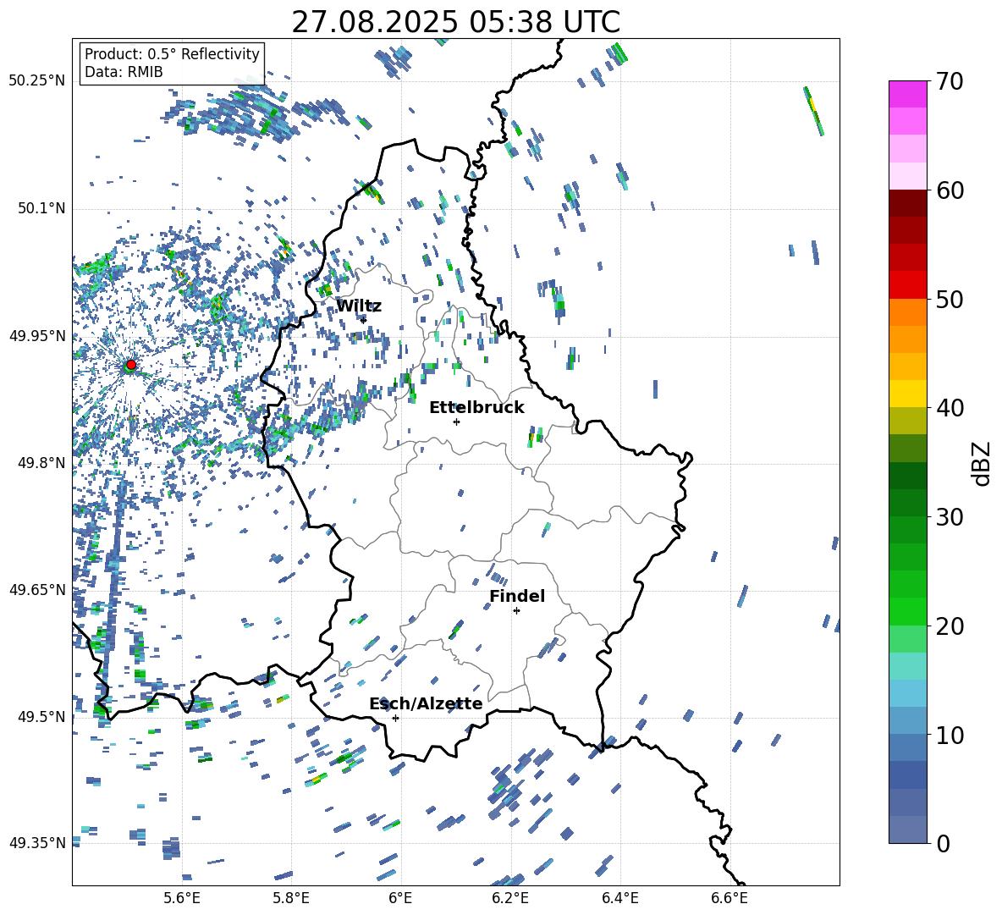The width and height of the screenshot is (1002, 915).
Task: Click the colorbar value 20
Action: click(x=950, y=626)
